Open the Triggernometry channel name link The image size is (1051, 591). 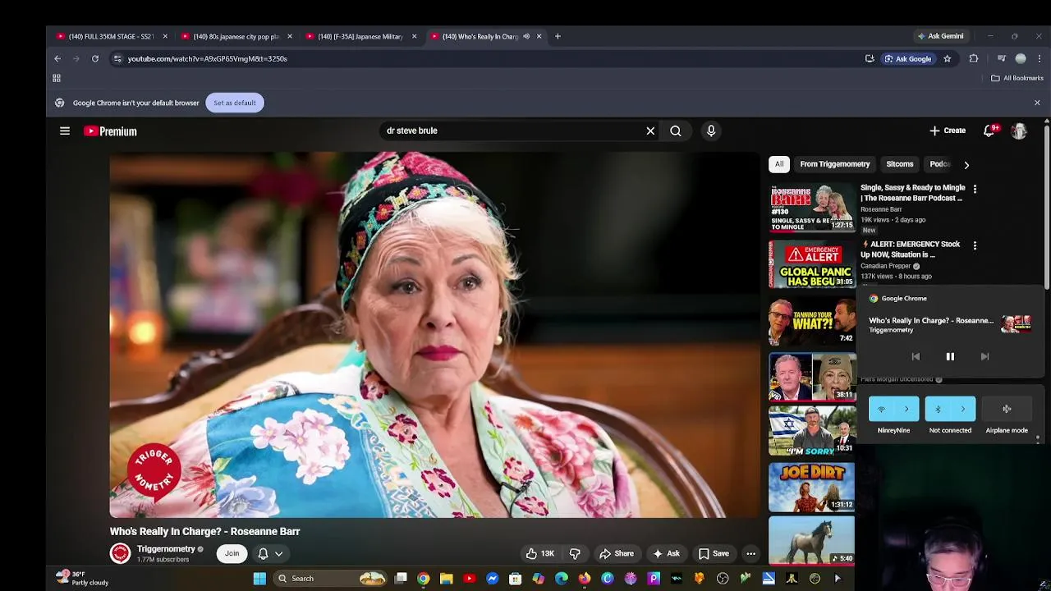coord(166,549)
